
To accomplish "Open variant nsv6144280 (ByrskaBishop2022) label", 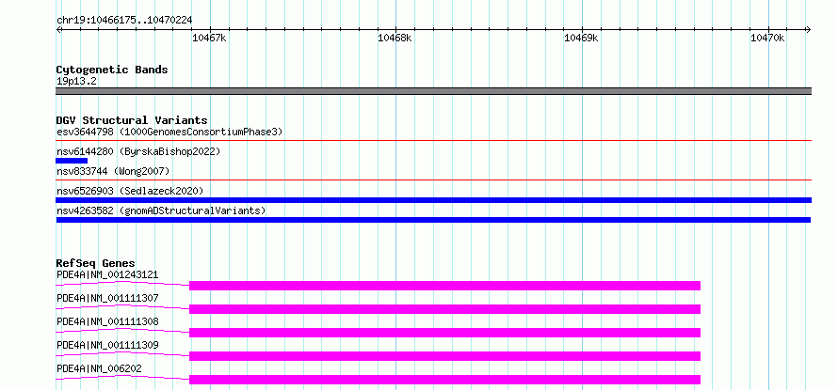I will [x=138, y=151].
